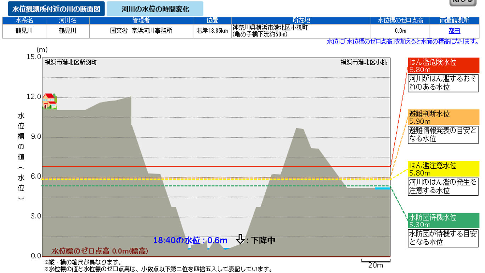Click the house icon on the left bank
The width and height of the screenshot is (485, 273).
[x=50, y=101]
